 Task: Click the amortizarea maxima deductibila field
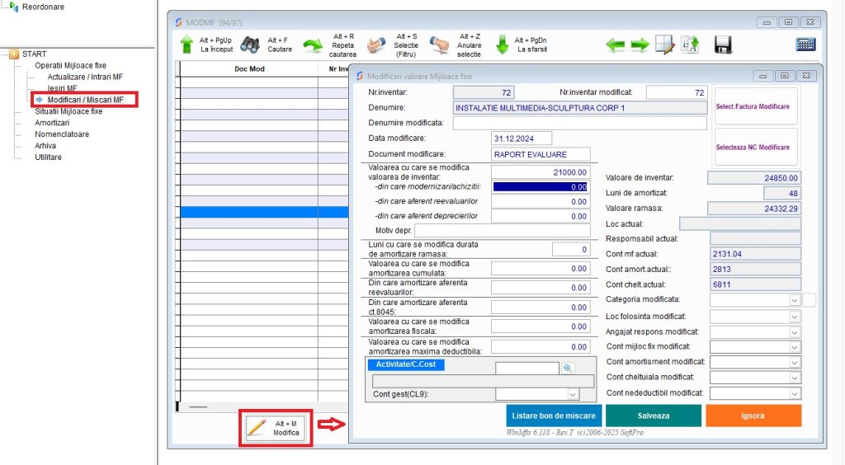[x=541, y=346]
